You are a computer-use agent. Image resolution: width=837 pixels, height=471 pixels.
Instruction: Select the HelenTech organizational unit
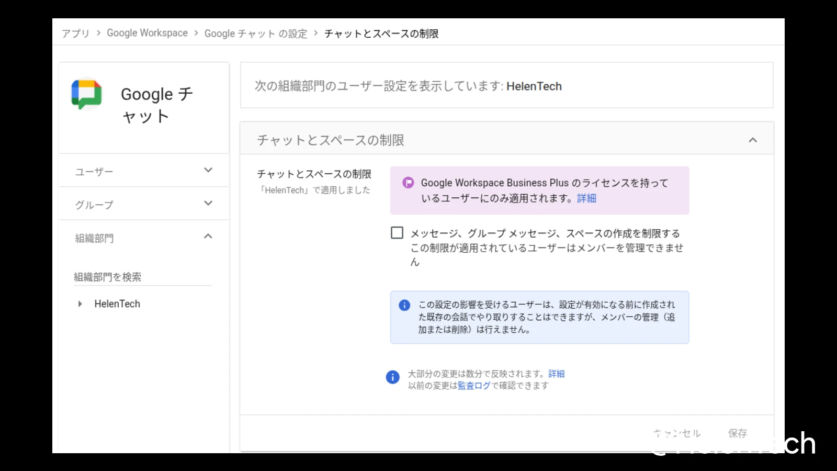click(117, 304)
